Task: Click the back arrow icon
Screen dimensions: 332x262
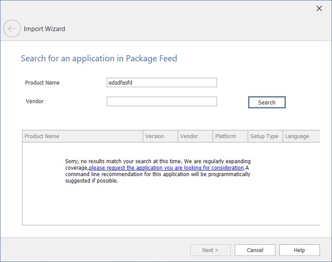Action: point(12,29)
